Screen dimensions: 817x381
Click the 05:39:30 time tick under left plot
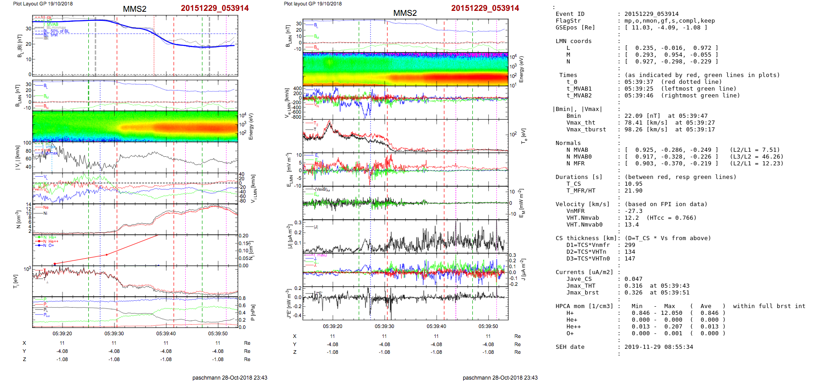coord(114,333)
